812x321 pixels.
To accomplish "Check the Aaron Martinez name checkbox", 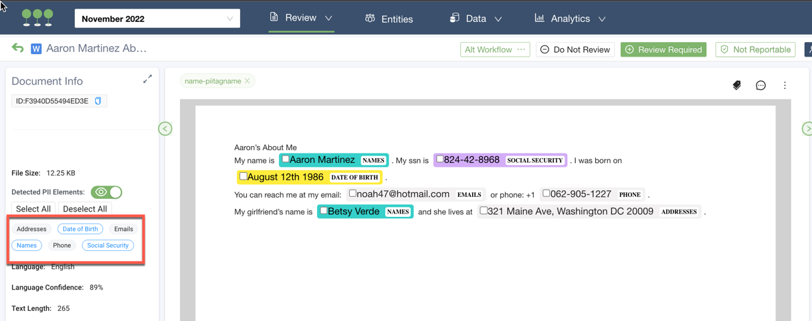I will pos(286,159).
